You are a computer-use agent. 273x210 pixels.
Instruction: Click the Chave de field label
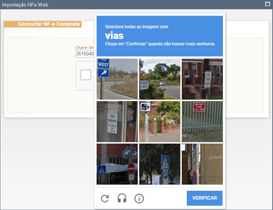click(84, 47)
